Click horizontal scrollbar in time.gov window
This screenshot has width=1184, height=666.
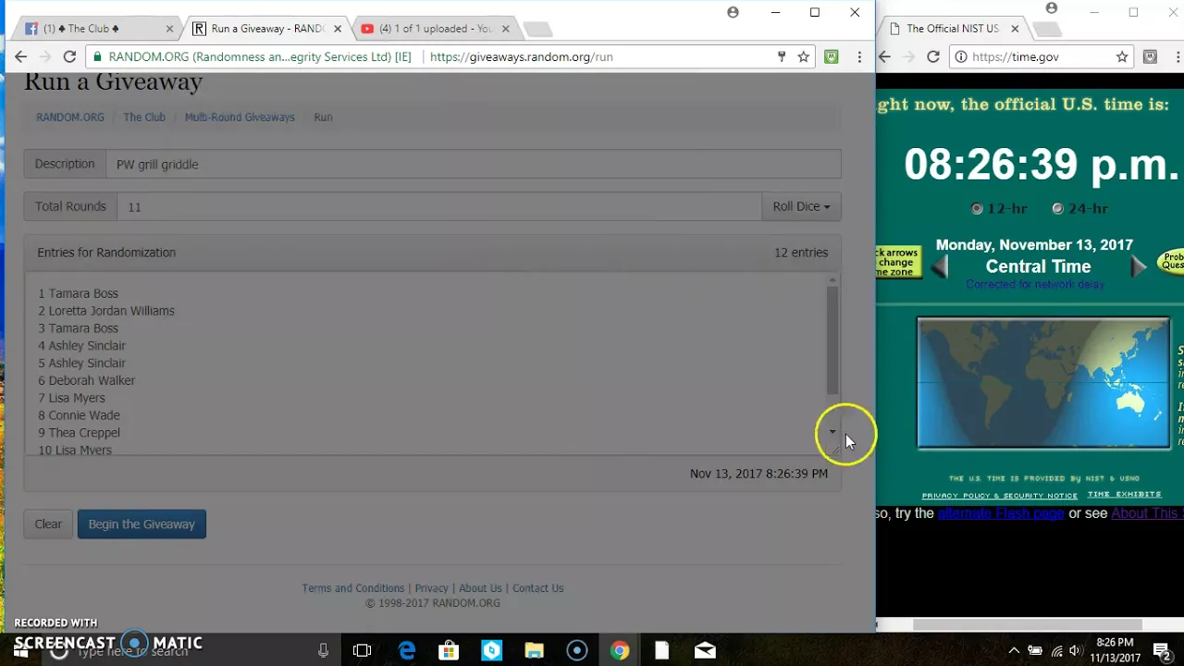pos(1027,625)
